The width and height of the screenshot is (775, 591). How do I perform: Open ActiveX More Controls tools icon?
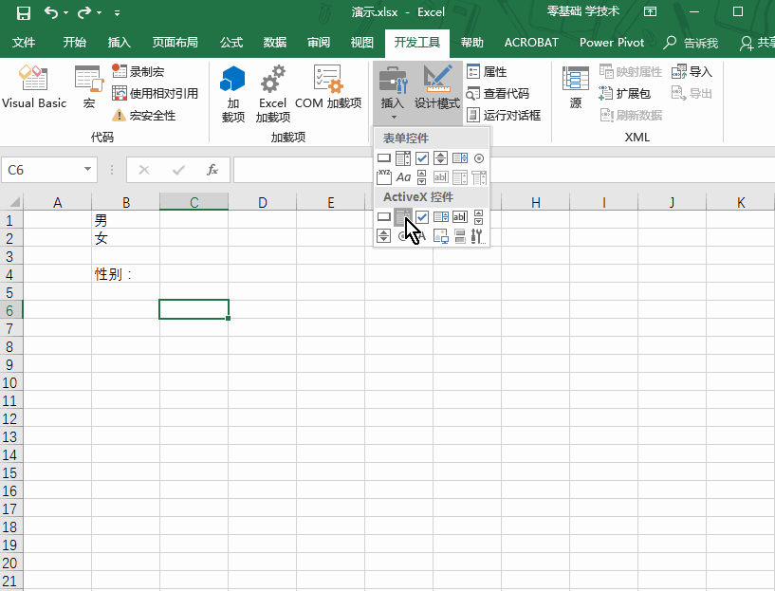pyautogui.click(x=478, y=235)
